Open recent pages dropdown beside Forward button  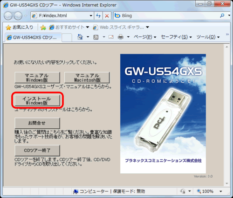tap(26, 16)
